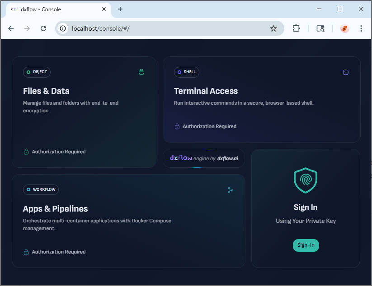This screenshot has width=372, height=286.
Task: Click the fingerprint shield icon
Action: 306,180
